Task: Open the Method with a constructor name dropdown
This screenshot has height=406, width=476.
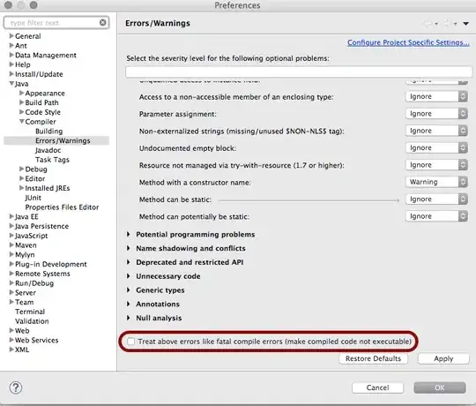Action: [x=436, y=182]
